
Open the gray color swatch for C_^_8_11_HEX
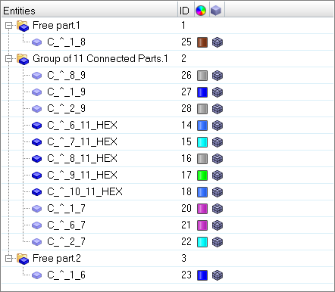pos(202,159)
